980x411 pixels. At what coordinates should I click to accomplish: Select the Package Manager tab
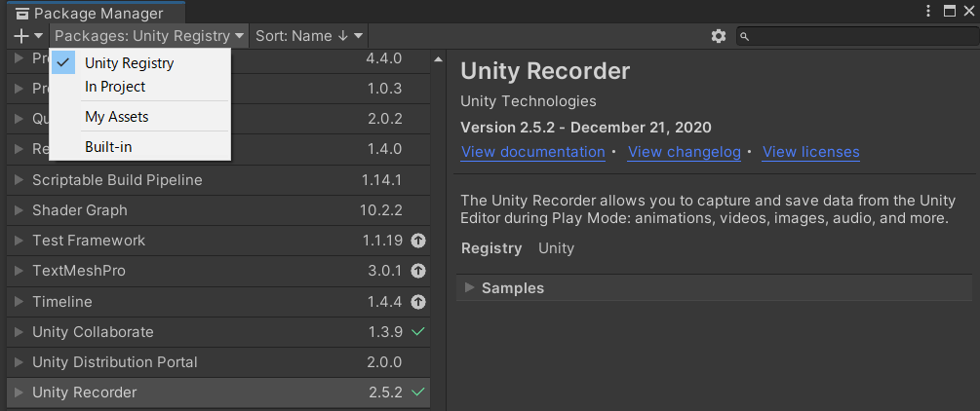(96, 13)
